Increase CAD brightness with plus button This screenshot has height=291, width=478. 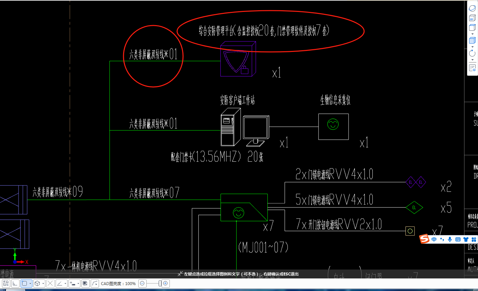coord(166,283)
